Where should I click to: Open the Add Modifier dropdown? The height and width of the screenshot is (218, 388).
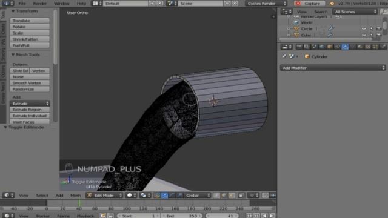(333, 68)
